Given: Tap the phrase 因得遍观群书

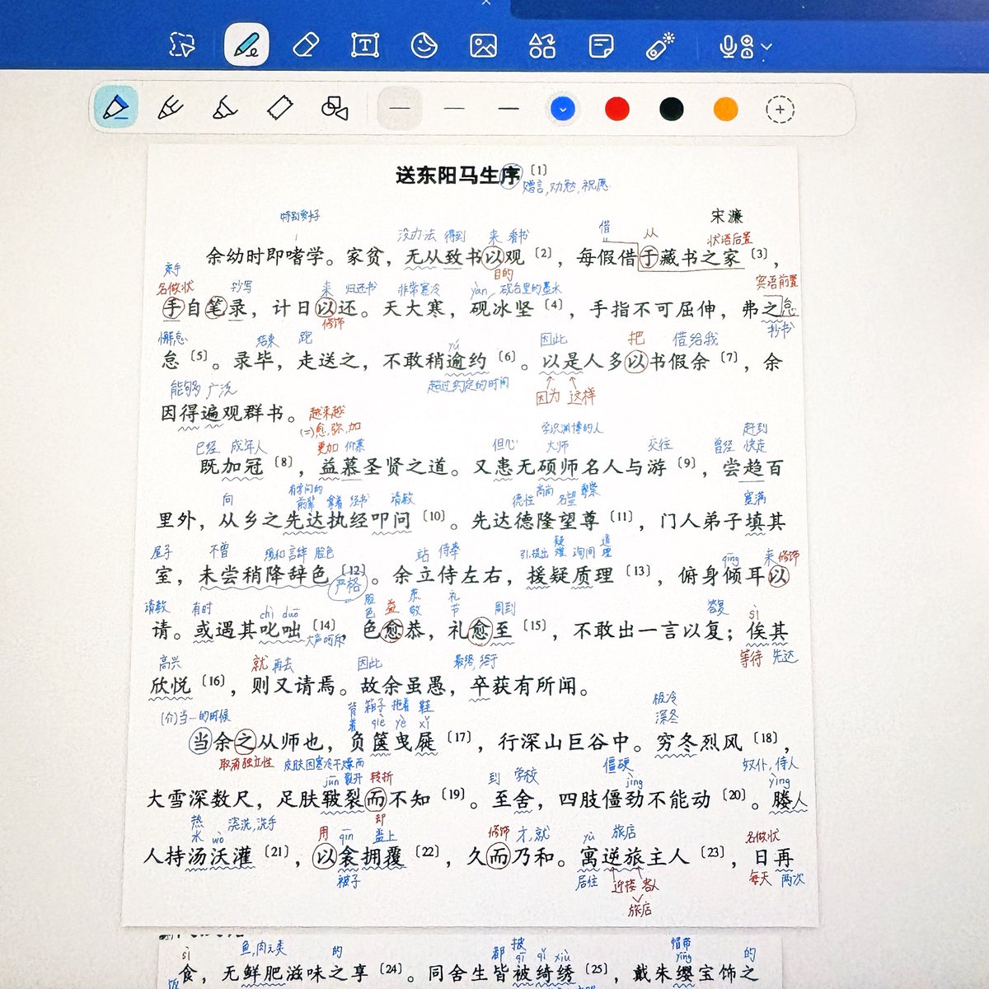Looking at the screenshot, I should click(x=221, y=412).
